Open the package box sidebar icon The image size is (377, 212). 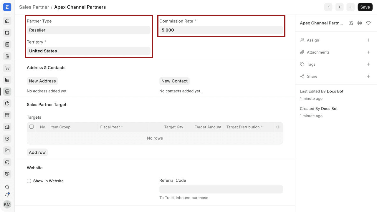click(7, 103)
